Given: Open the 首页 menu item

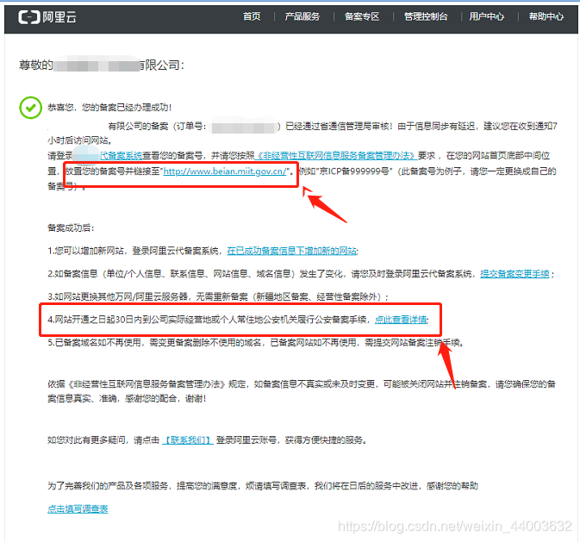Looking at the screenshot, I should coord(252,16).
